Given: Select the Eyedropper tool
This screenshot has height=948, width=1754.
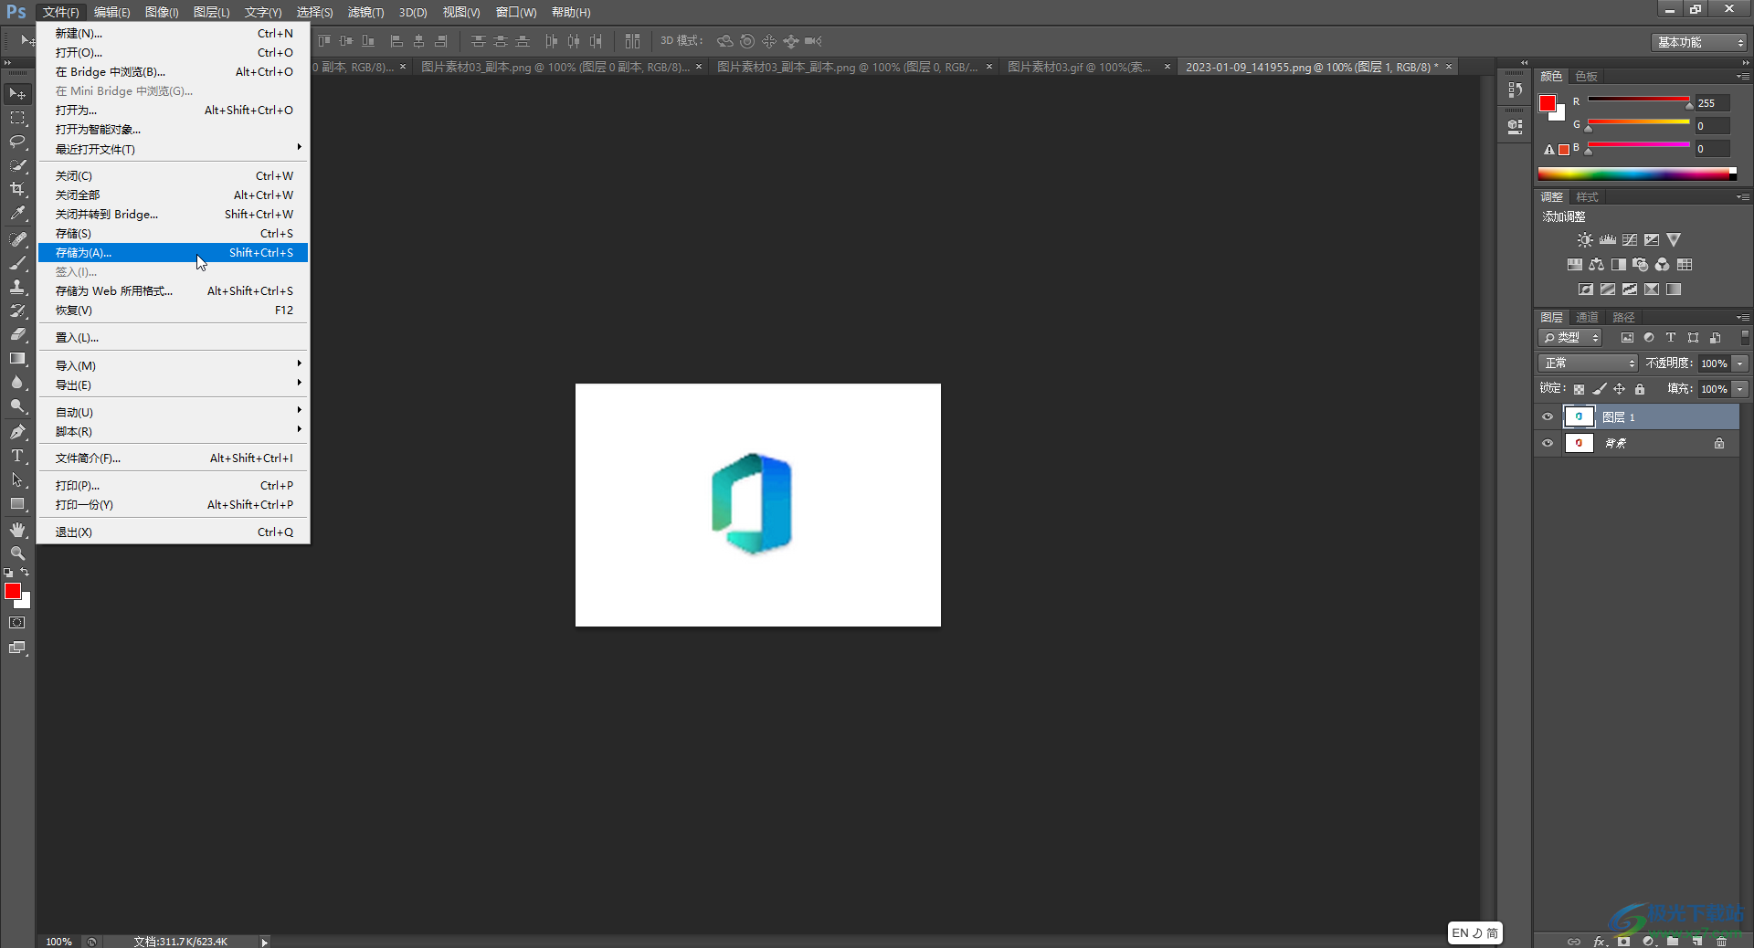Looking at the screenshot, I should coord(17,213).
